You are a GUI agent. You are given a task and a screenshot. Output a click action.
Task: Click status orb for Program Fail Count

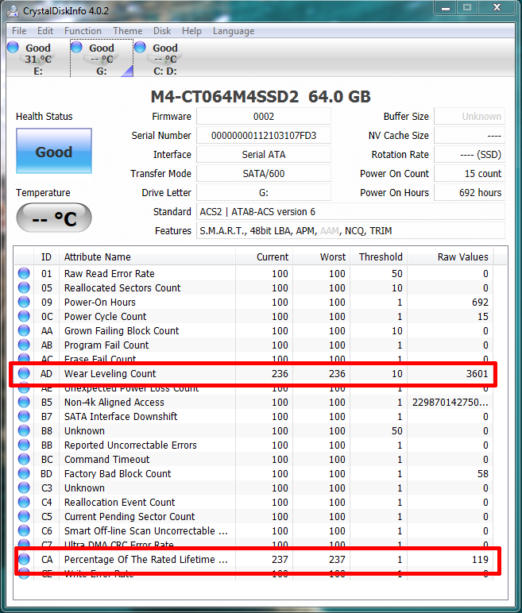[x=24, y=345]
